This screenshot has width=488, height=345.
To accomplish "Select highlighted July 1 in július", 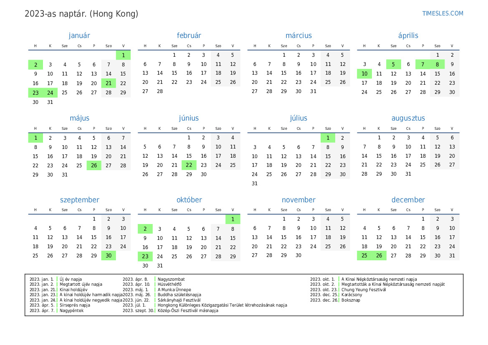I will [x=328, y=138].
